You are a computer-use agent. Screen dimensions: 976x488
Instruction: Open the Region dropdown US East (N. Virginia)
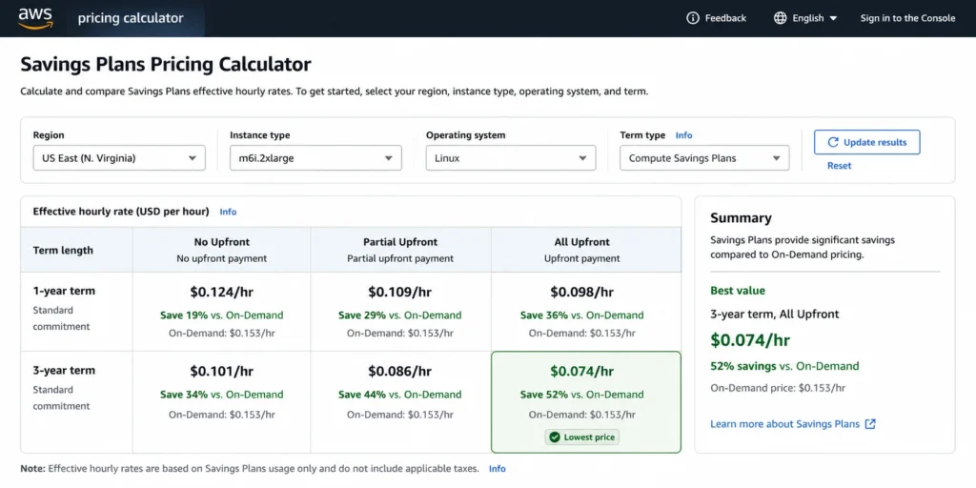click(119, 158)
